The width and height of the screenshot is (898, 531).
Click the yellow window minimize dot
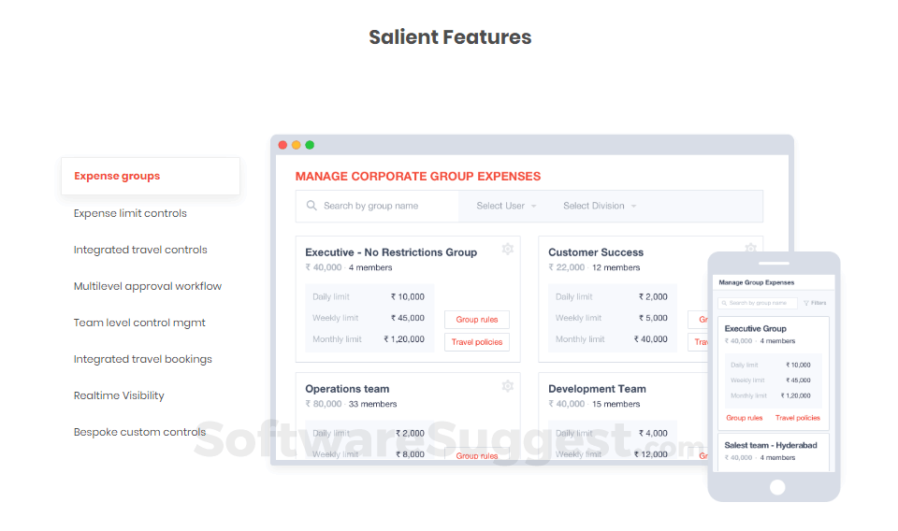(297, 145)
